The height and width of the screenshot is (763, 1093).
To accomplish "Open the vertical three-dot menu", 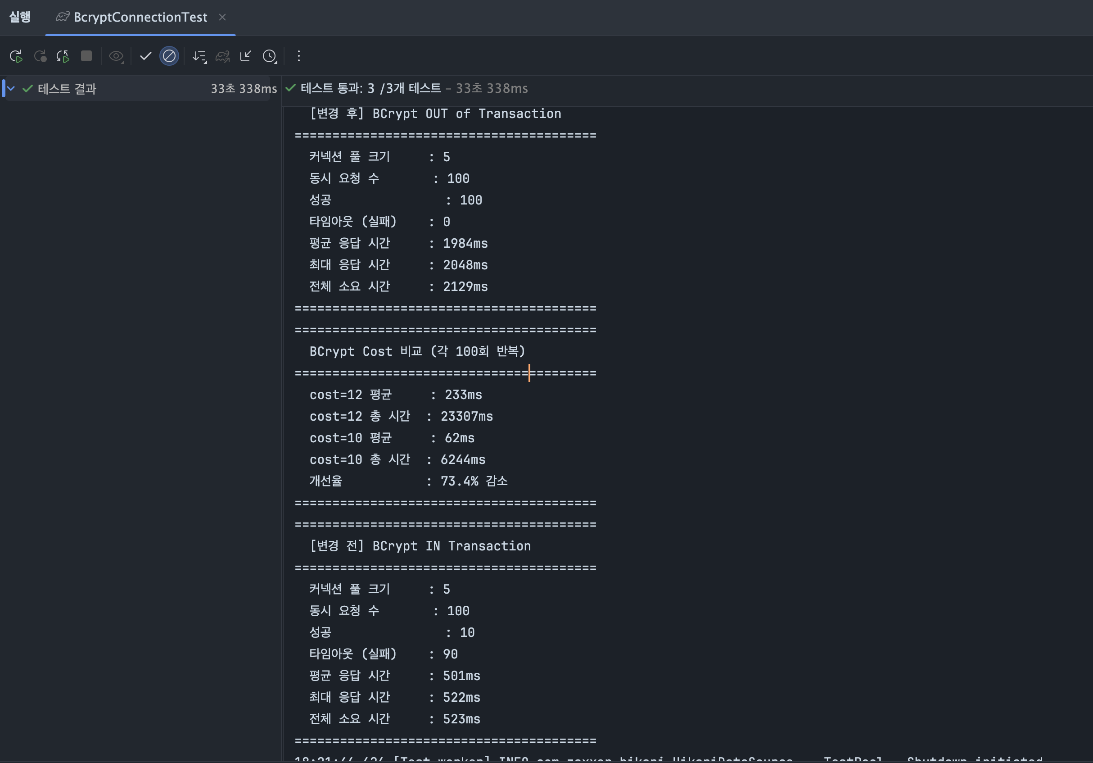I will (x=299, y=56).
